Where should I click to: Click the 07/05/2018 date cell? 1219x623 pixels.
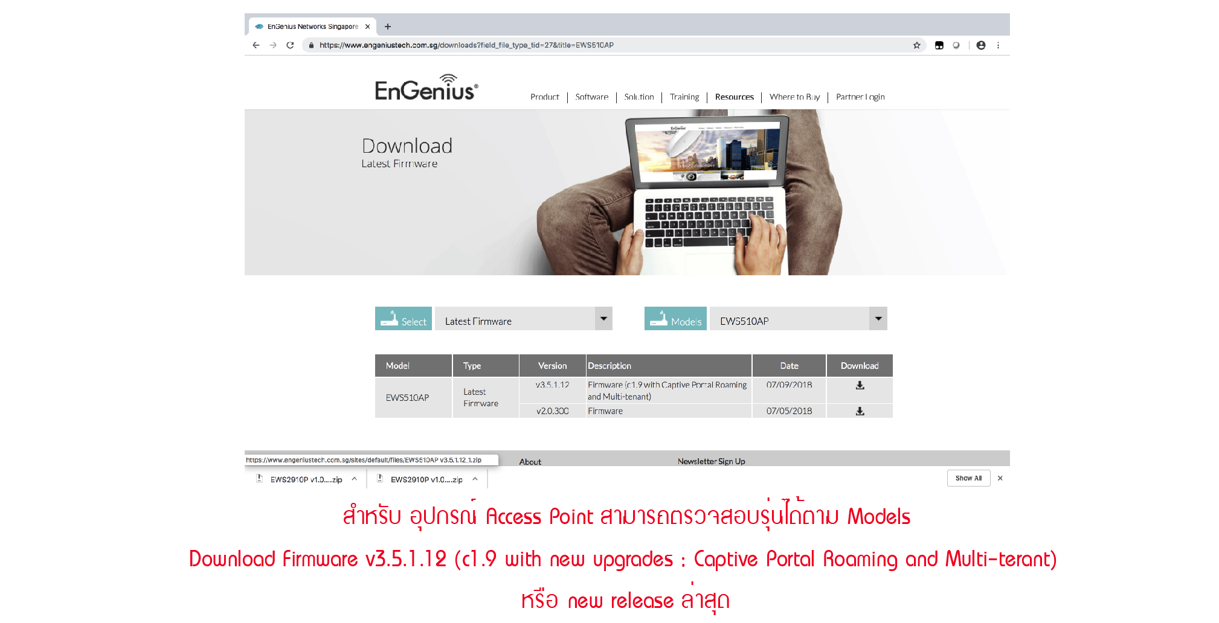[789, 411]
